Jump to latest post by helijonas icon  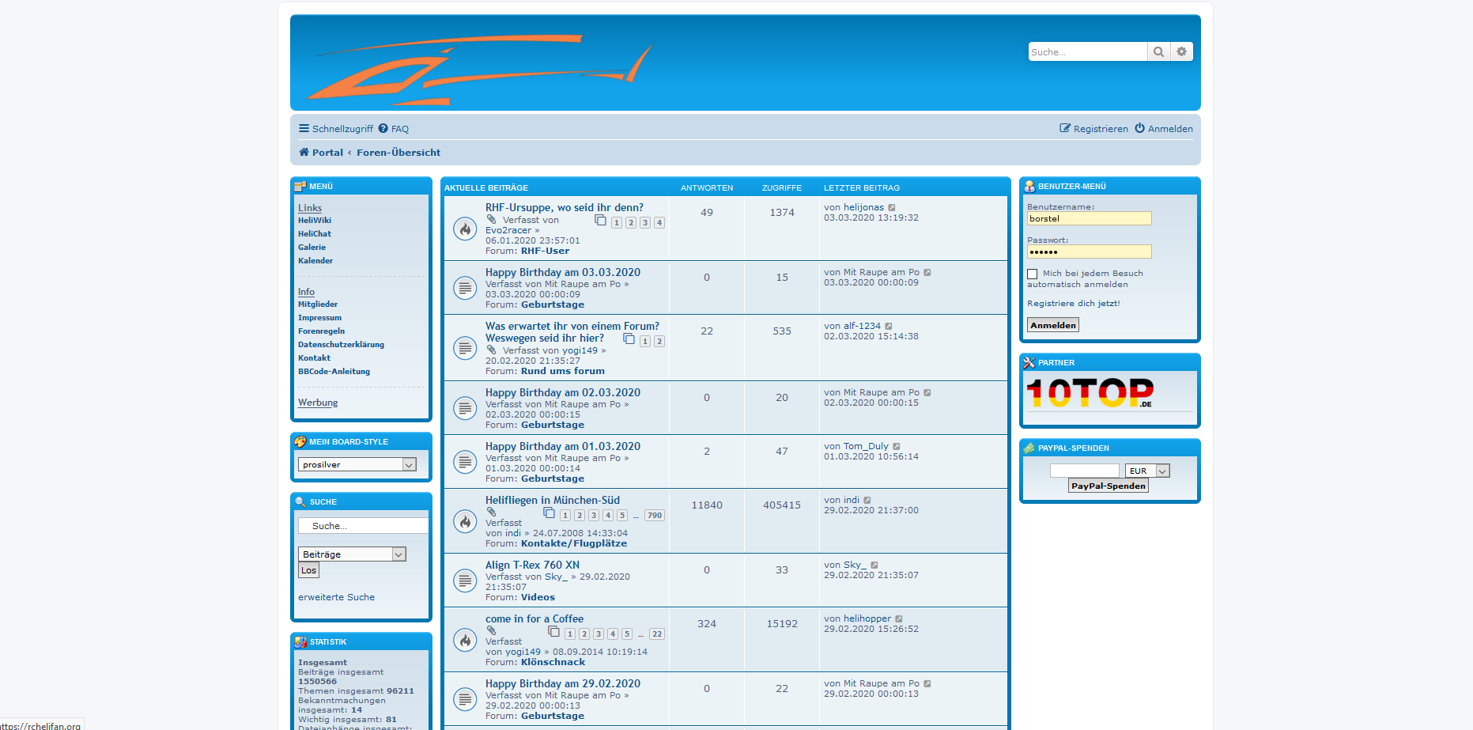892,208
